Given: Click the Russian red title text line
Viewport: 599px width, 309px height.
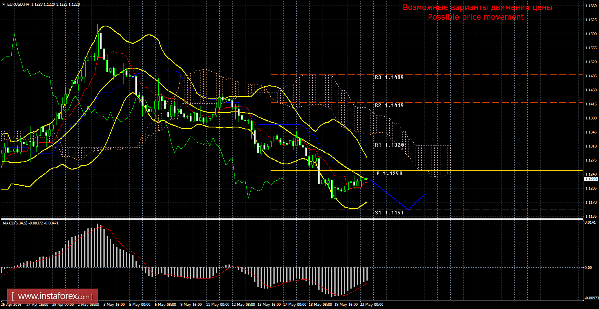Looking at the screenshot, I should (478, 8).
